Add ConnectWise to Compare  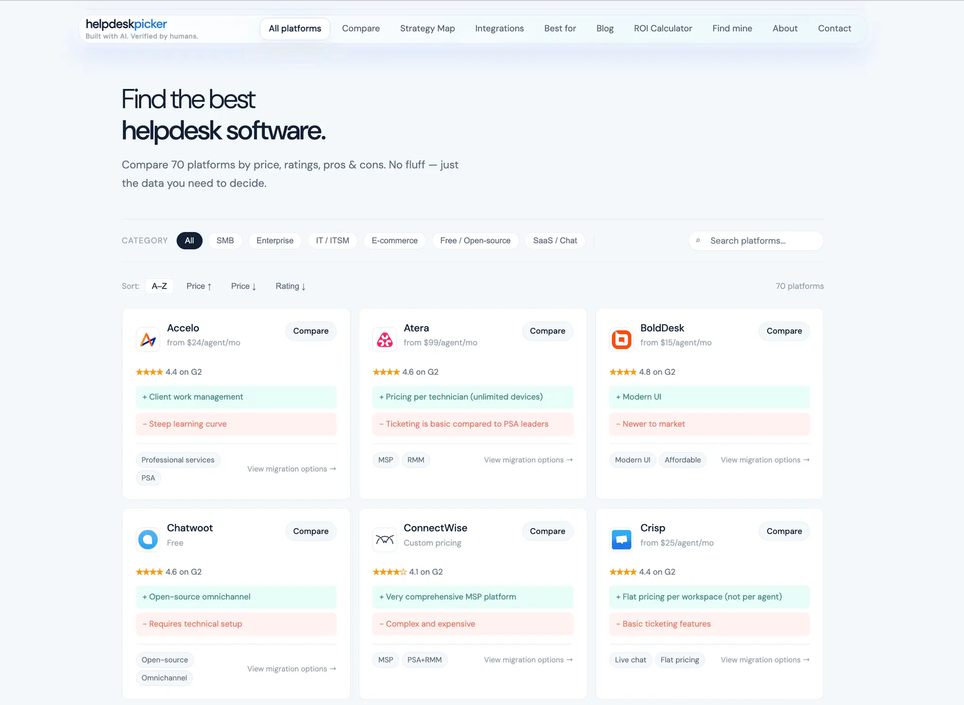click(547, 531)
